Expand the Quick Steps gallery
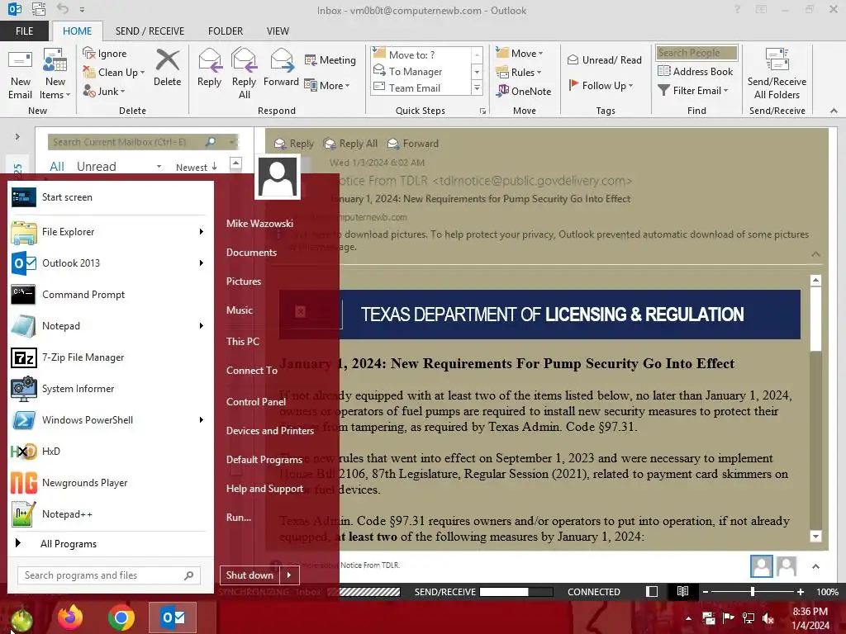 pos(477,88)
